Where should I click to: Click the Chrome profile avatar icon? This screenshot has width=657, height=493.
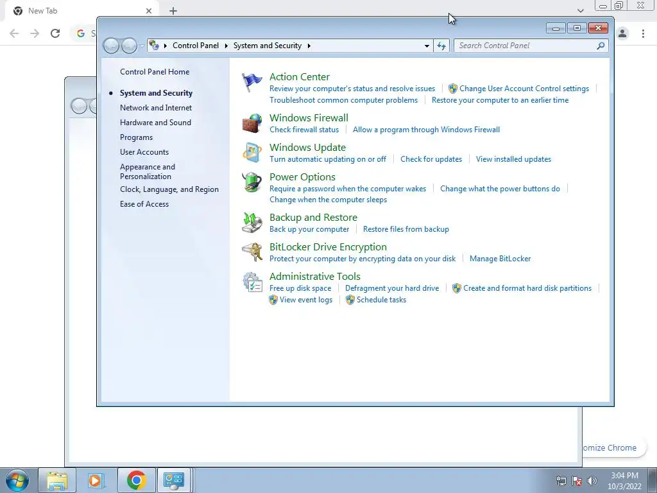[622, 33]
